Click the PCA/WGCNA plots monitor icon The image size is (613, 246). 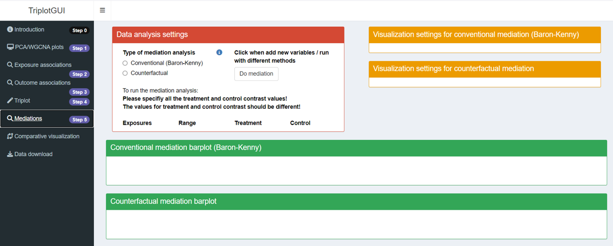[10, 47]
